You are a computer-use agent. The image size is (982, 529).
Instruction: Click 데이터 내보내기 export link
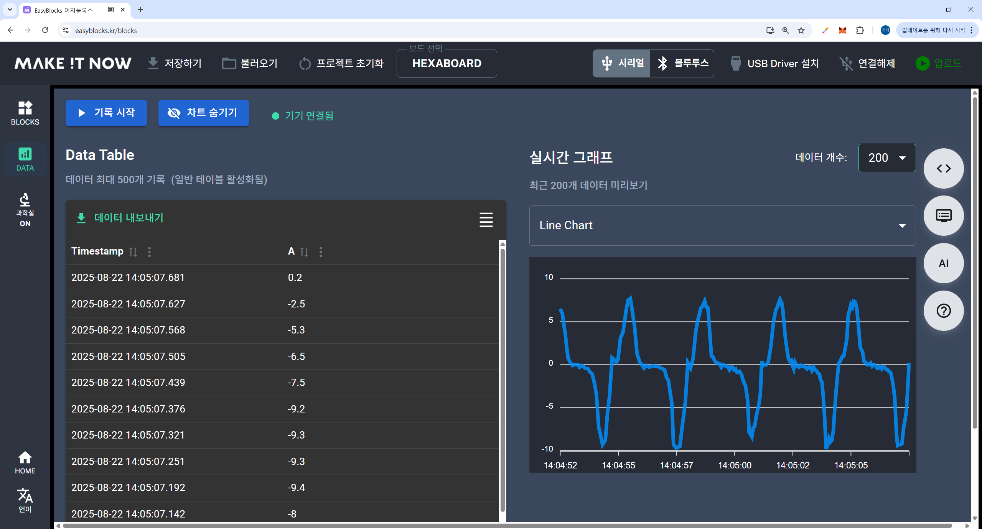[x=120, y=218]
